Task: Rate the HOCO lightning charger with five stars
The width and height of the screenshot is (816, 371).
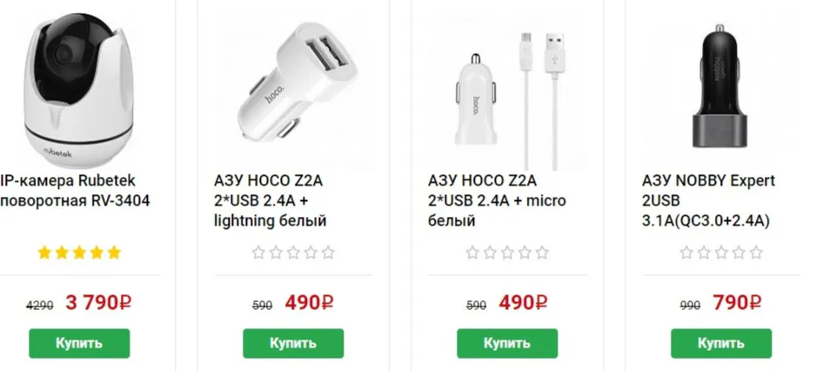Action: coord(328,253)
